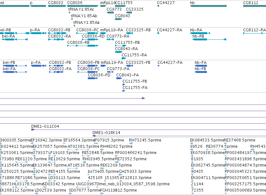The width and height of the screenshot is (266, 195).
Task: Open the CG8043 gene feature
Action: [118, 19]
